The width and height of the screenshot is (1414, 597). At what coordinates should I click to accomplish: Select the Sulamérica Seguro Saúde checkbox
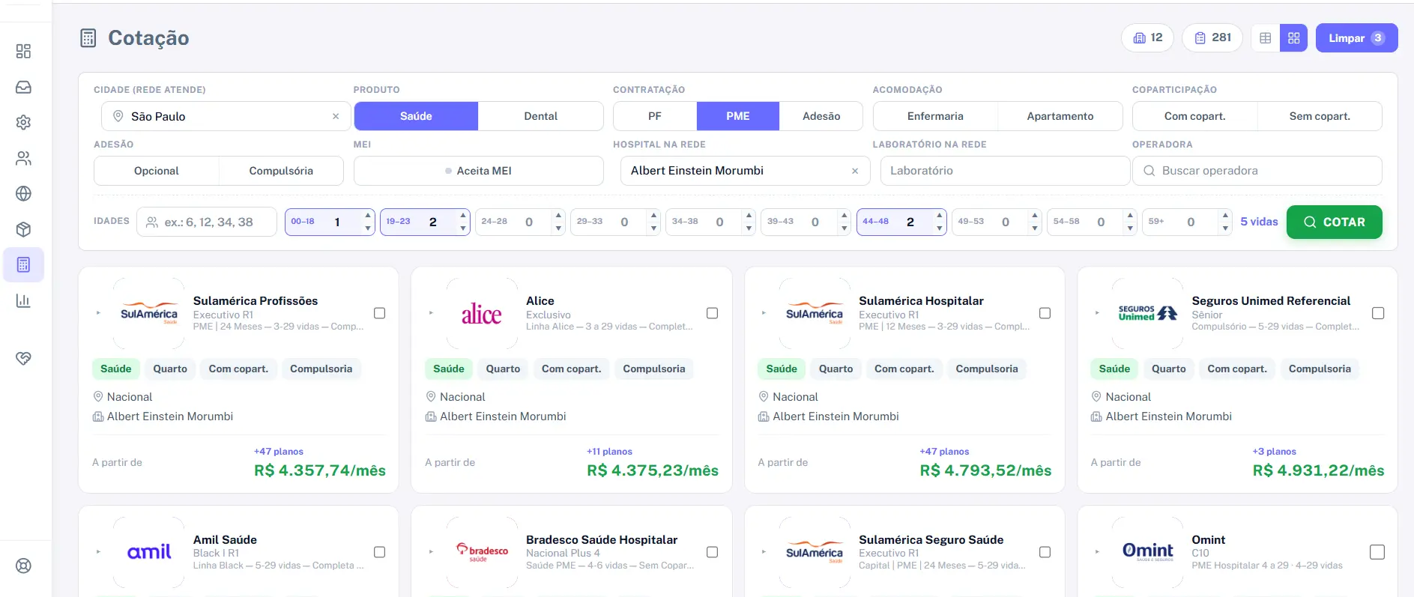point(1045,552)
